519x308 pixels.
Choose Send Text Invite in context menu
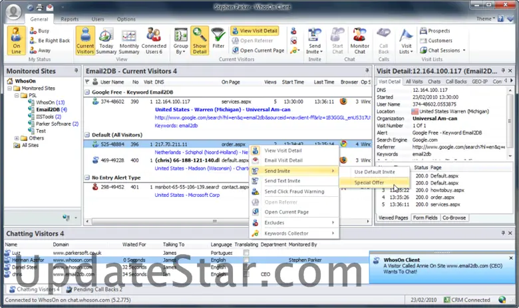[294, 181]
